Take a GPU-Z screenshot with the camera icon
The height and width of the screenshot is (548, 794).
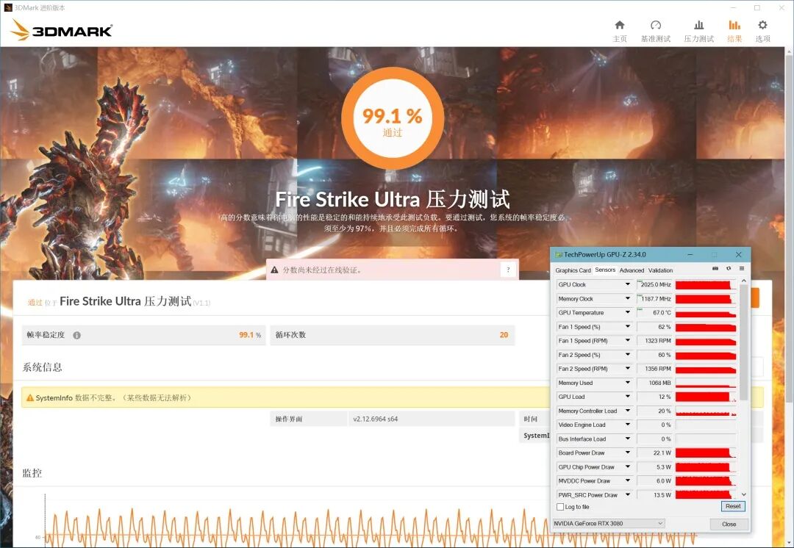(x=715, y=269)
